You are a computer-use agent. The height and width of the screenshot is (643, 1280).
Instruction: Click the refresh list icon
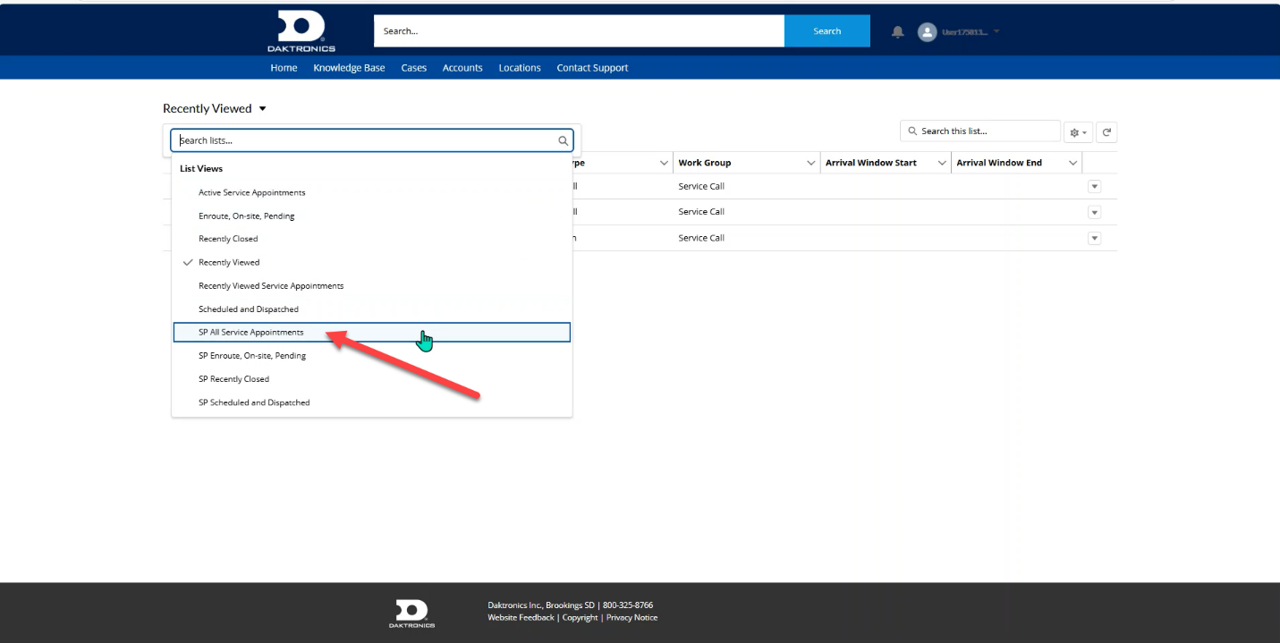(1106, 132)
